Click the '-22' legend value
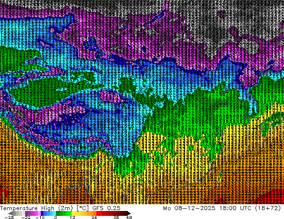 [x=26, y=217]
